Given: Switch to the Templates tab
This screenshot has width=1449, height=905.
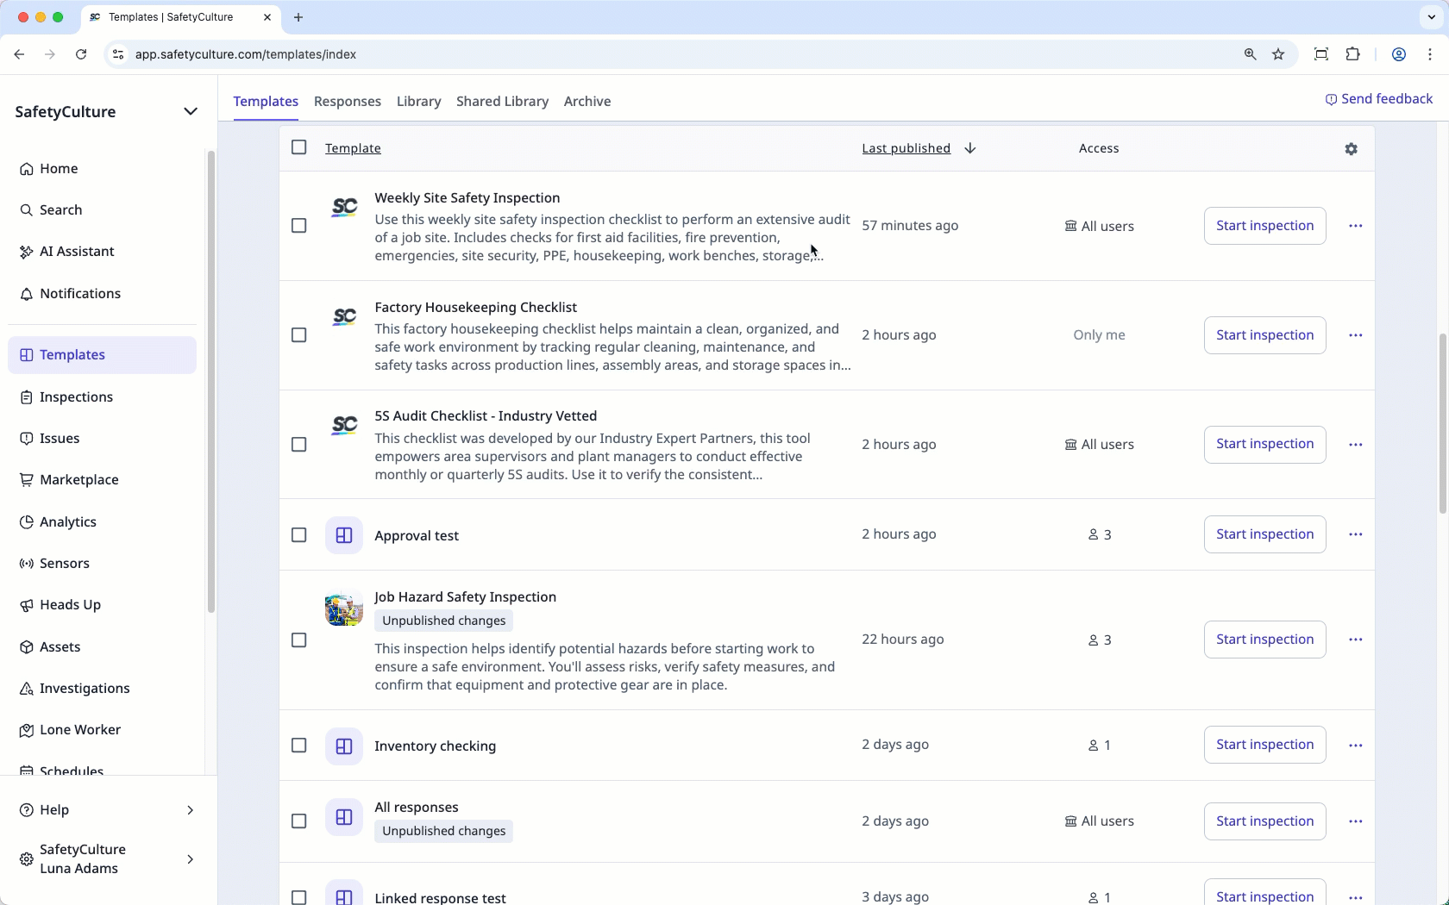Looking at the screenshot, I should (x=266, y=101).
